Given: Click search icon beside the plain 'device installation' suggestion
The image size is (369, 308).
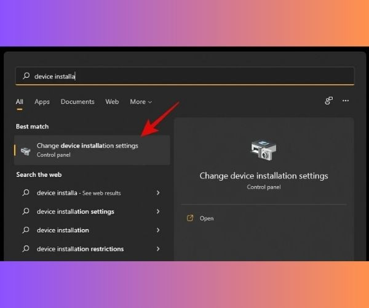Looking at the screenshot, I should click(x=26, y=230).
